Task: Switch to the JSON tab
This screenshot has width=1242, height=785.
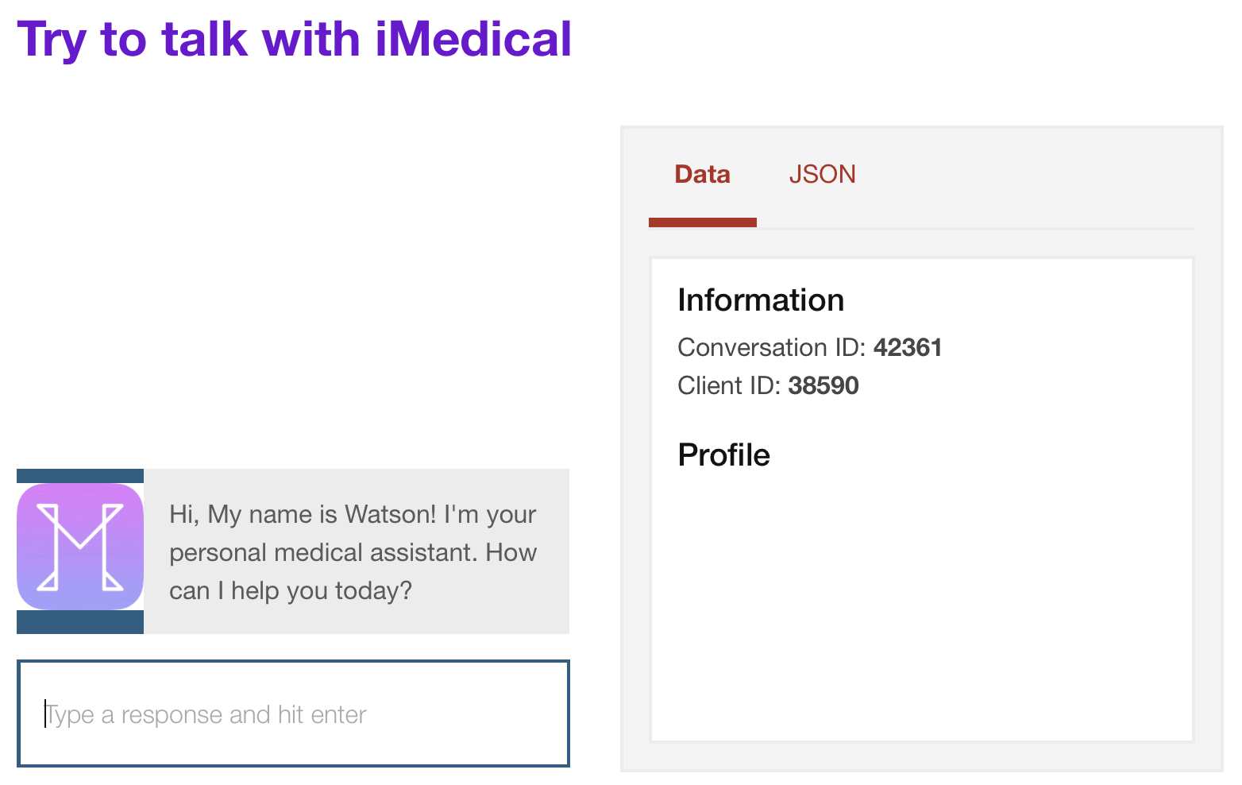Action: [822, 174]
